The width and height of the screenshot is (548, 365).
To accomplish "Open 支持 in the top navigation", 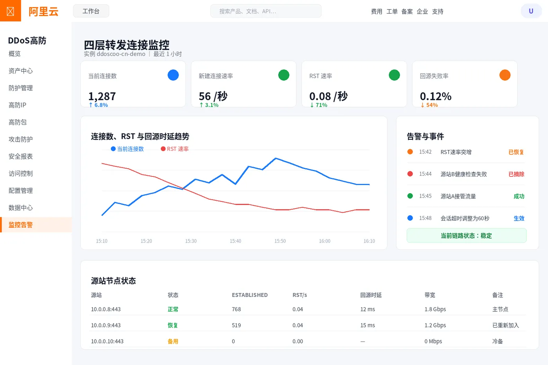I will tap(438, 12).
